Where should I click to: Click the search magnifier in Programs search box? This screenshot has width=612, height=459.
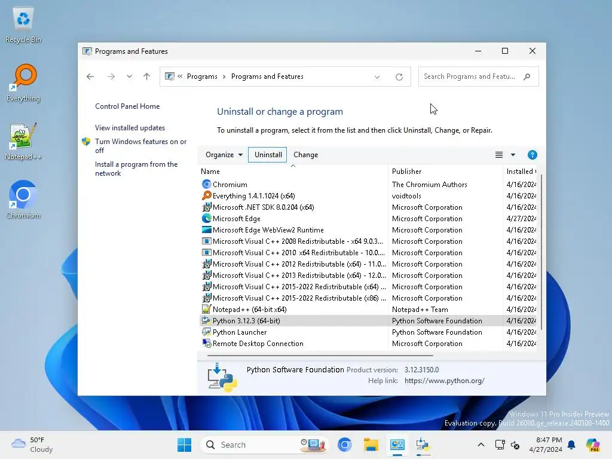pyautogui.click(x=527, y=76)
